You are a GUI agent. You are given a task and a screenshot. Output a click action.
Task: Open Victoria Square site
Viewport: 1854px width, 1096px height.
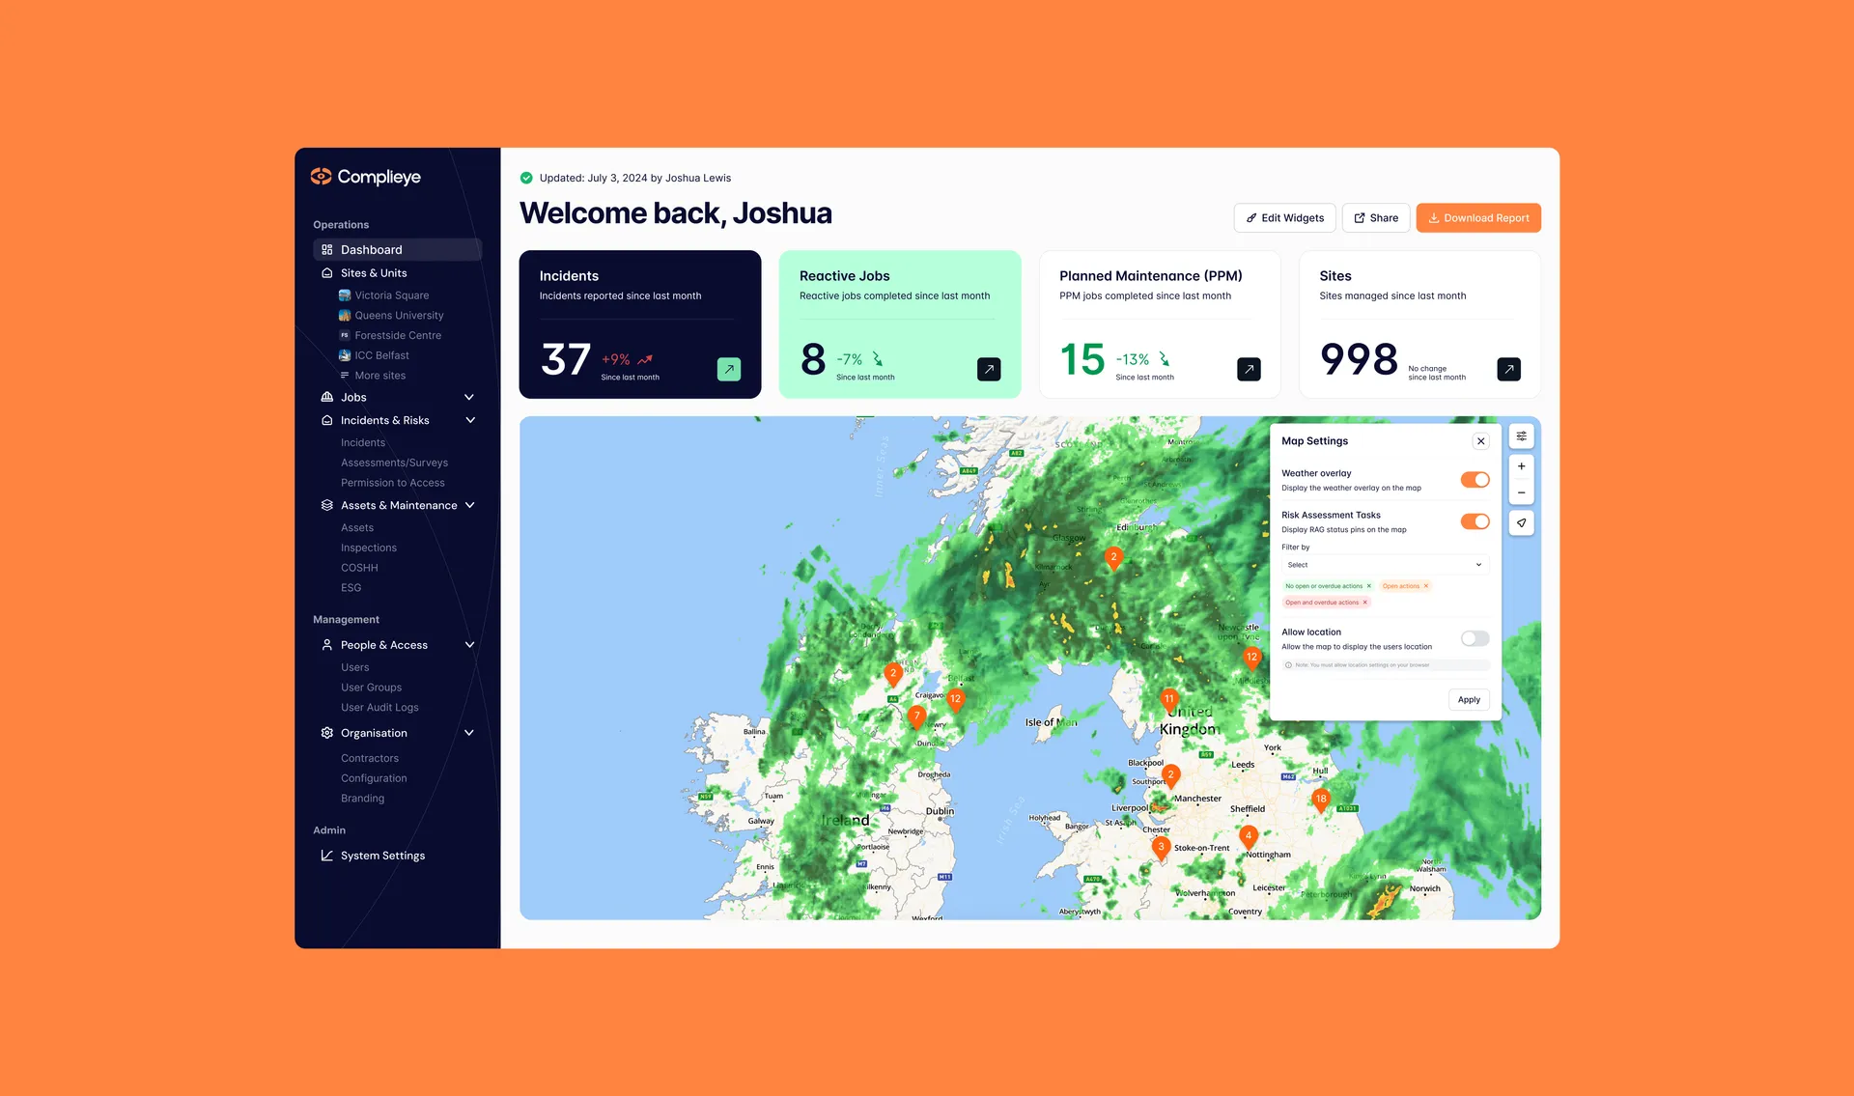(391, 295)
